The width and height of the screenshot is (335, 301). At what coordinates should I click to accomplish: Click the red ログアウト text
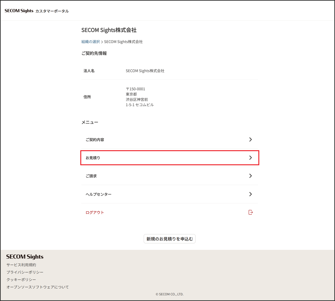95,213
